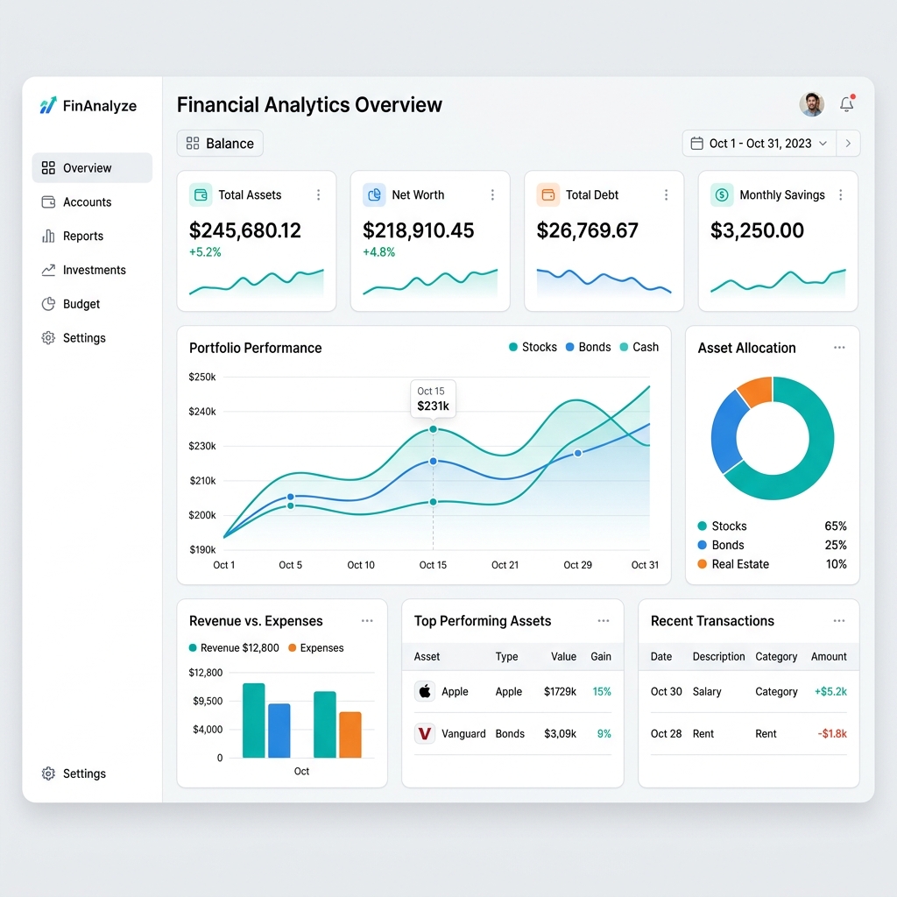
Task: Click the Reports bar chart icon in sidebar
Action: coord(49,236)
